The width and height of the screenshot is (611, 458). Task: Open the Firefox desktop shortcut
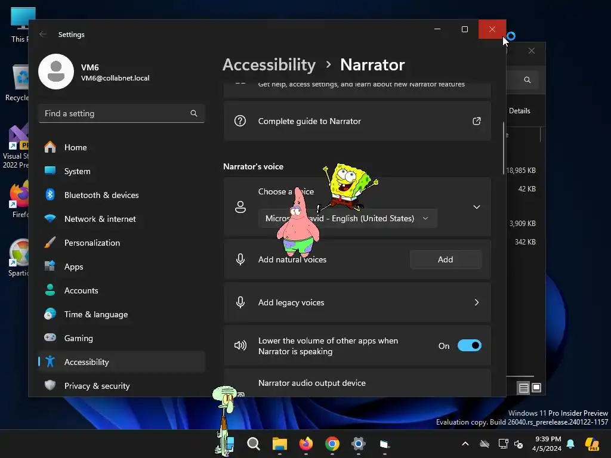tap(18, 199)
